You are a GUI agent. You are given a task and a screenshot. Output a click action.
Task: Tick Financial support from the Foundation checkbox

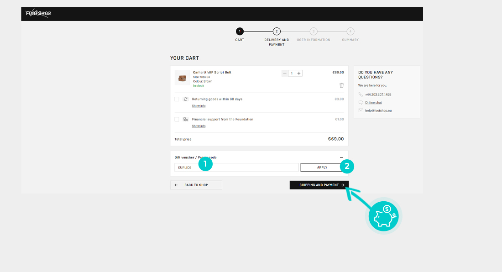(x=177, y=119)
